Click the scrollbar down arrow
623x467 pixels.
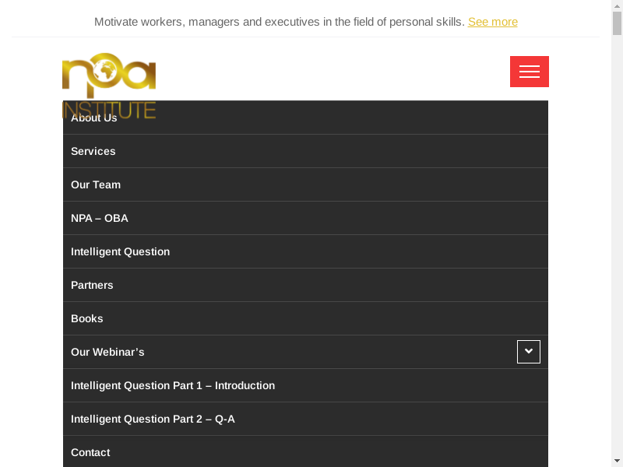(617, 460)
